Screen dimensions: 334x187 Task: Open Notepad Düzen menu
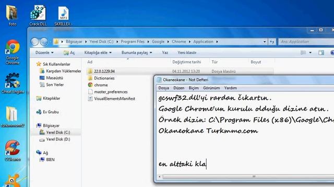[x=178, y=88]
